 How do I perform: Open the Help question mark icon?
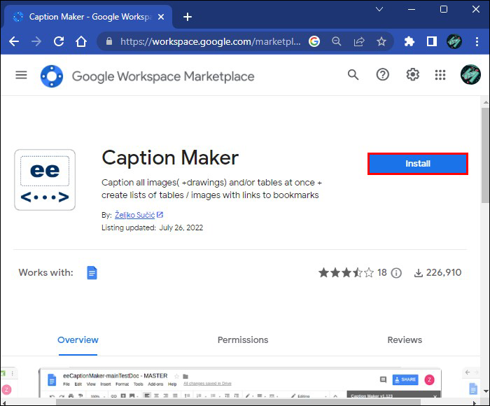pyautogui.click(x=382, y=75)
